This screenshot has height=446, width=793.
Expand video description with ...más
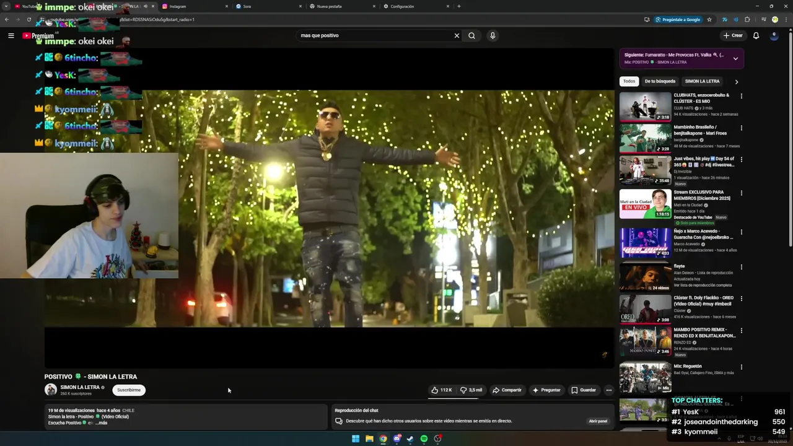102,423
